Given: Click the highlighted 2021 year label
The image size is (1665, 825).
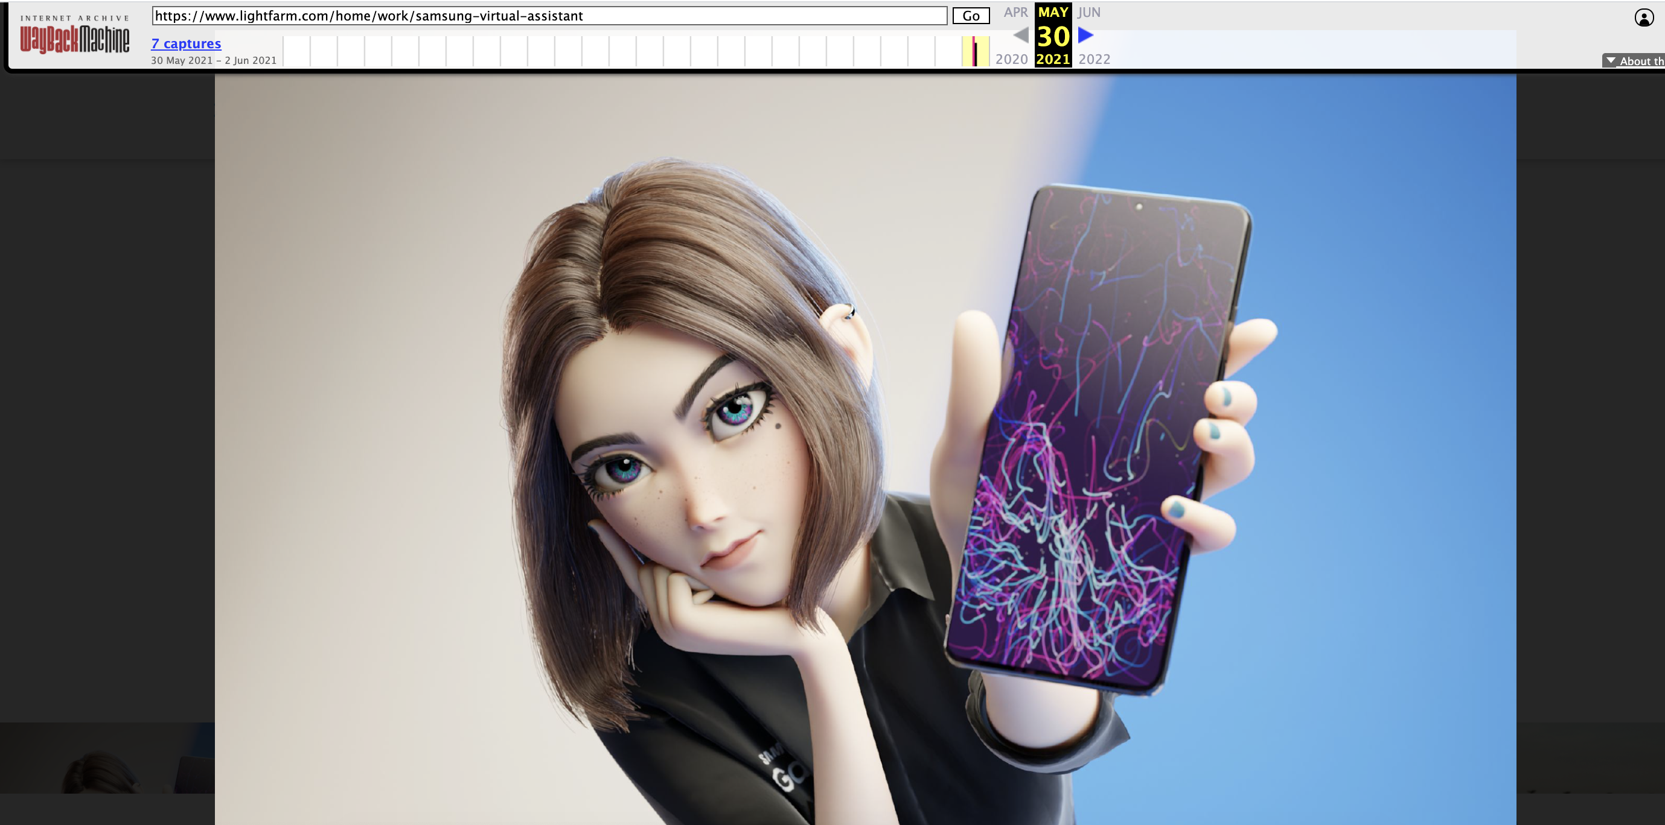Looking at the screenshot, I should [1053, 59].
